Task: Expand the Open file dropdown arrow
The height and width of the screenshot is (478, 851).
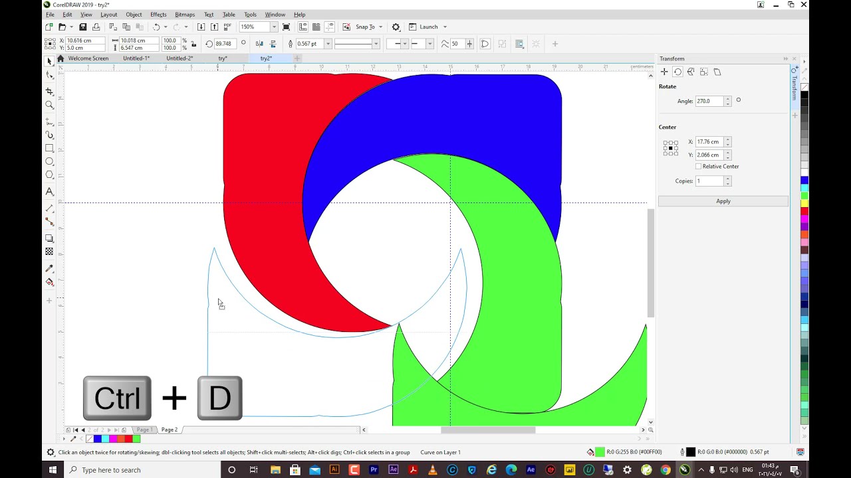Action: click(x=71, y=27)
